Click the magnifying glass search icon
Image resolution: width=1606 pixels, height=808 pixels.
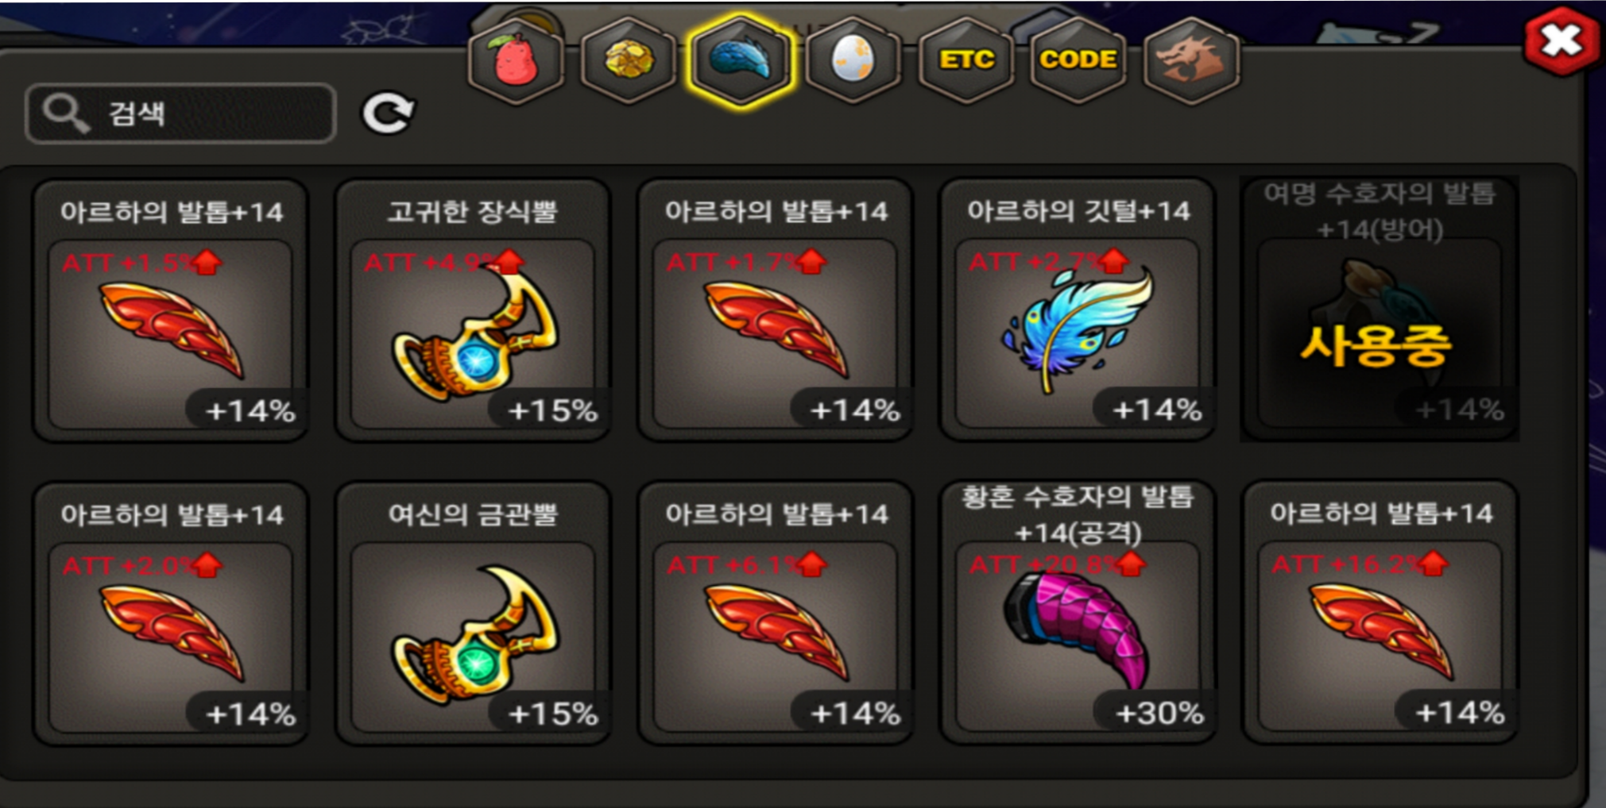coord(65,113)
